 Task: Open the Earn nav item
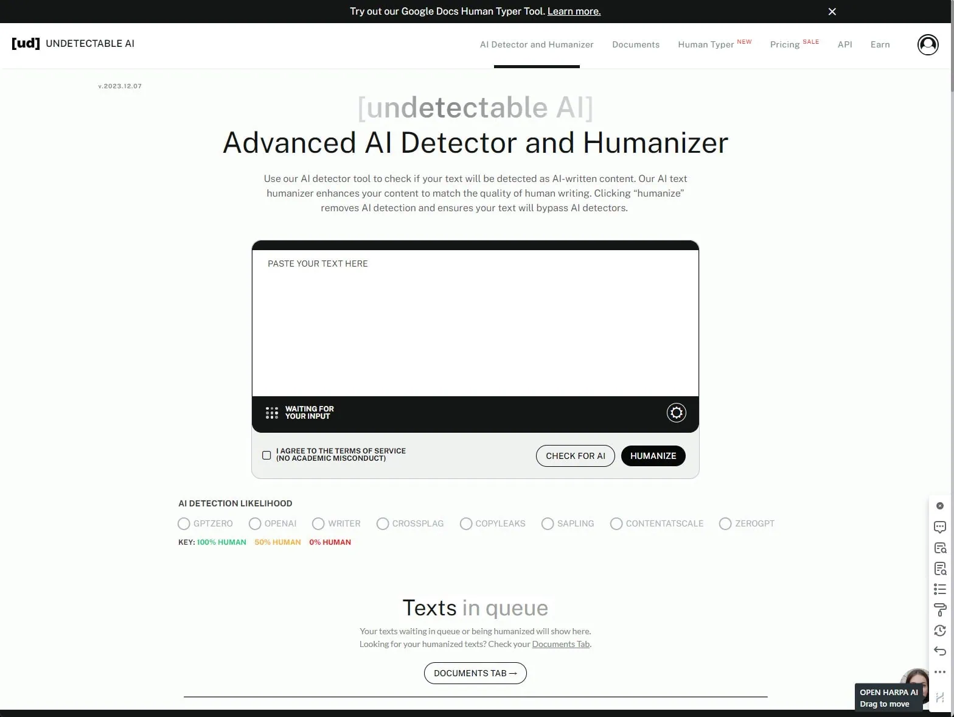pos(880,44)
